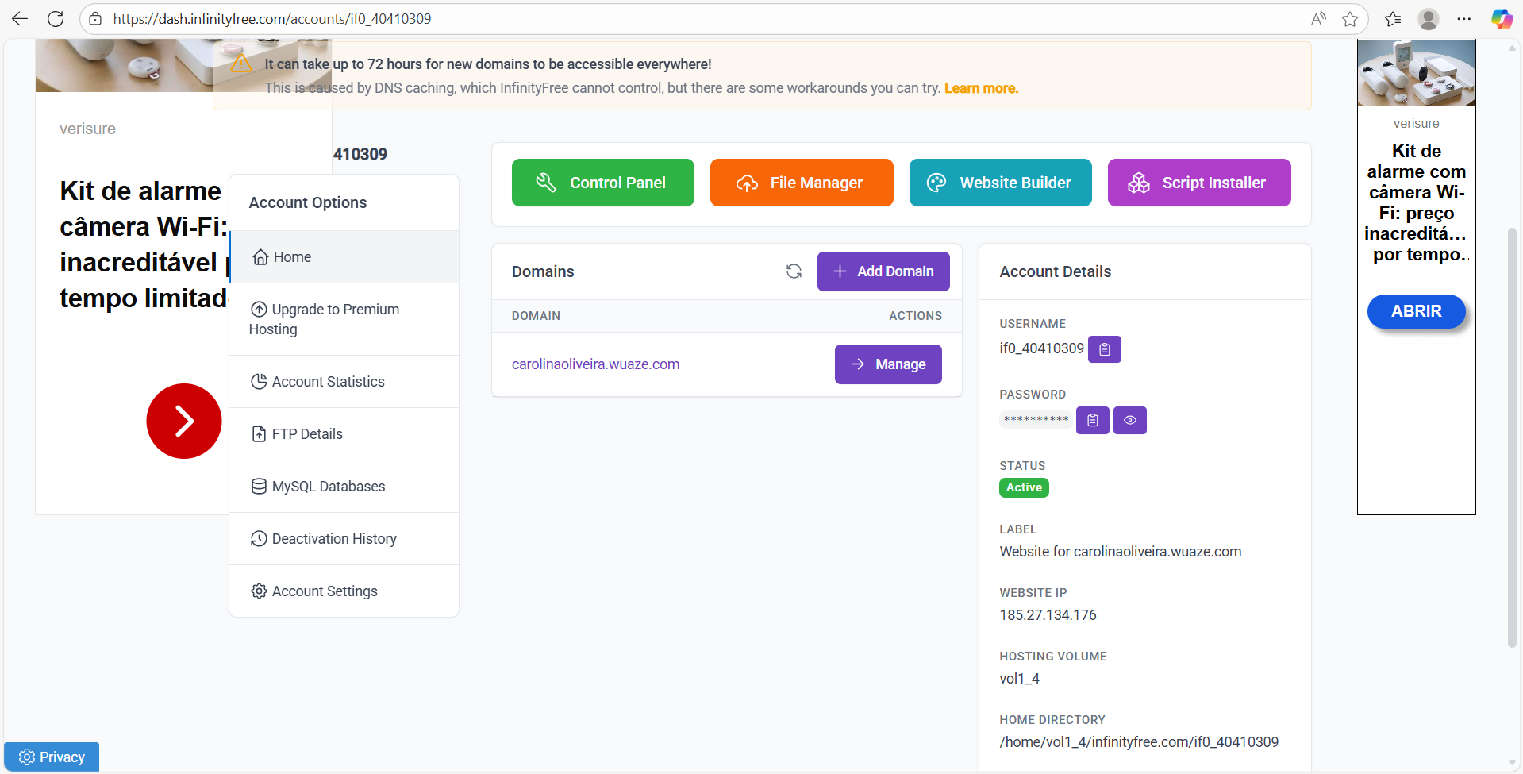Viewport: 1523px width, 774px height.
Task: Launch the File Manager
Action: point(801,183)
